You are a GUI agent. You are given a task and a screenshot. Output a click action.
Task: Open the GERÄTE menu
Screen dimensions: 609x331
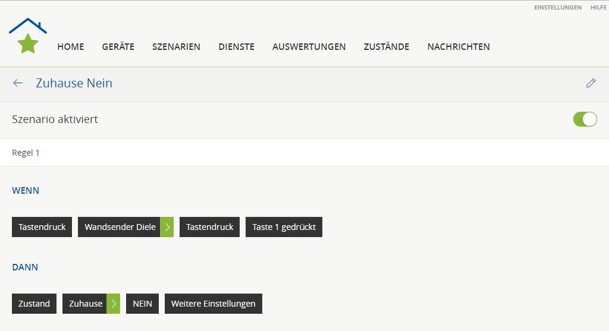118,46
